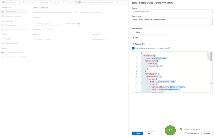Open Parameterization template in the sidebar
215x136 pixels.
(15, 30)
